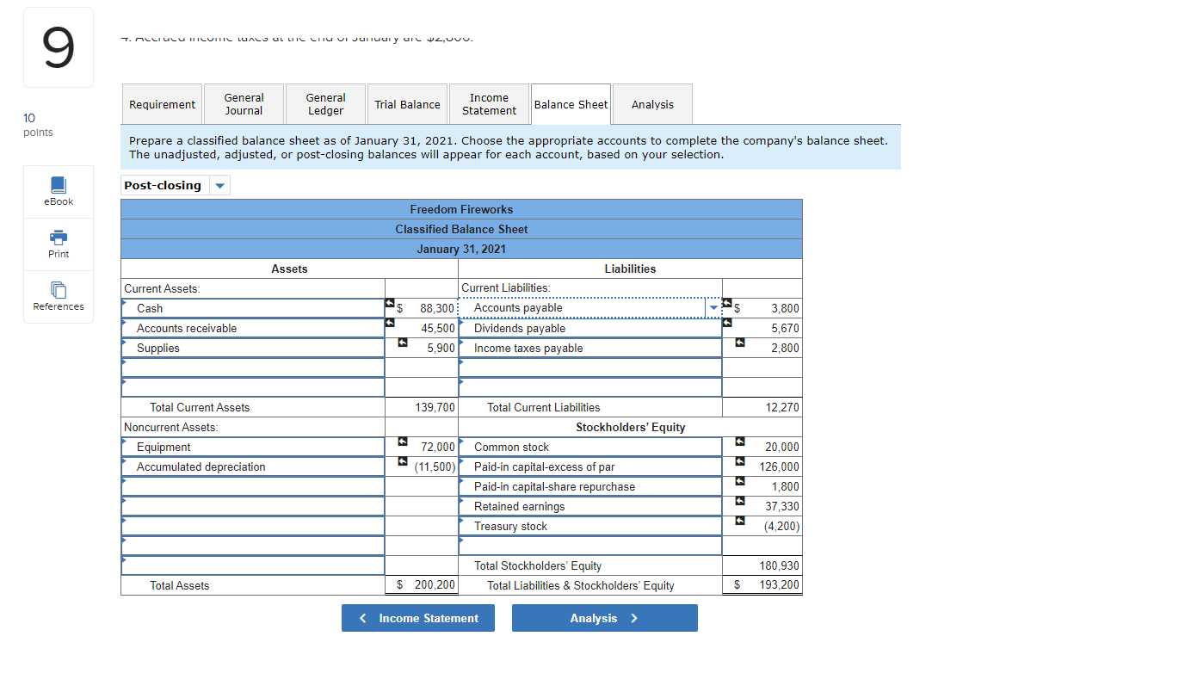Switch to the General Ledger tab
This screenshot has width=1185, height=698.
[325, 104]
